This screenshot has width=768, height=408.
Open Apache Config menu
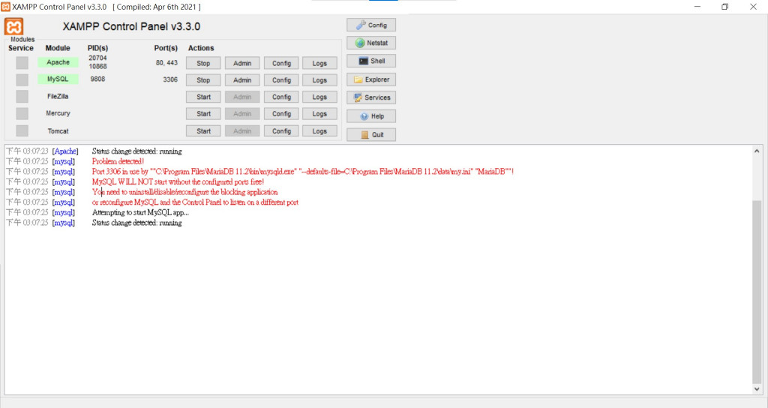coord(282,63)
